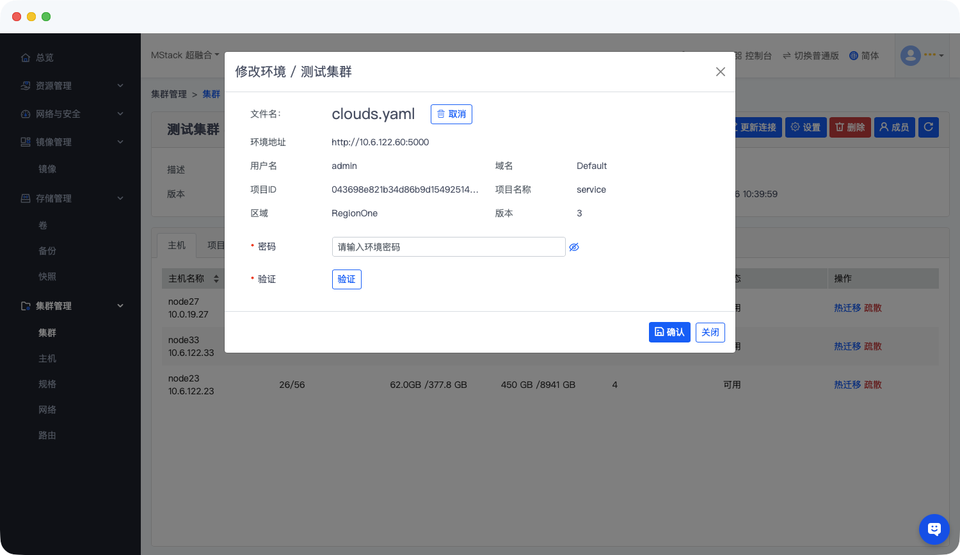Select 规格 in the sidebar
The width and height of the screenshot is (960, 555).
pos(47,384)
